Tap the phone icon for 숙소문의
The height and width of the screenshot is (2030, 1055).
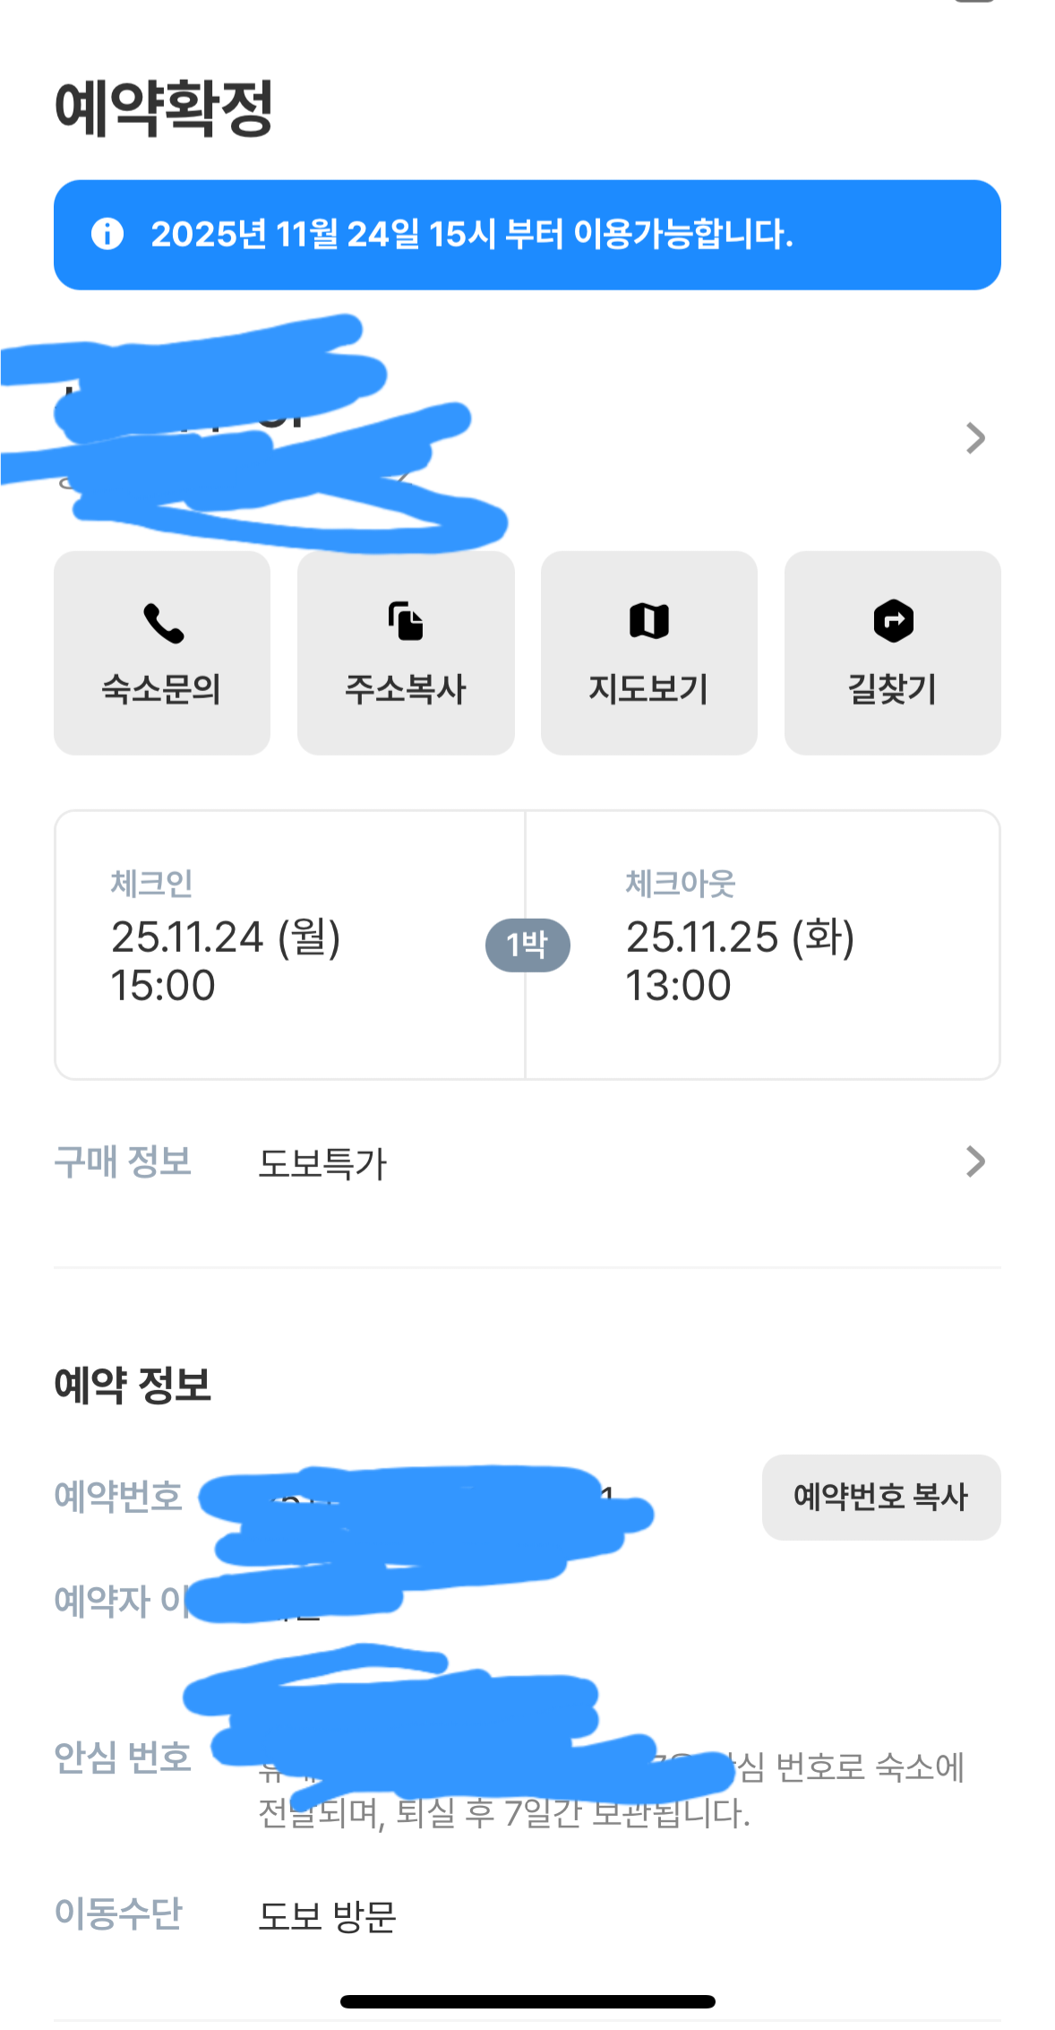(x=163, y=623)
